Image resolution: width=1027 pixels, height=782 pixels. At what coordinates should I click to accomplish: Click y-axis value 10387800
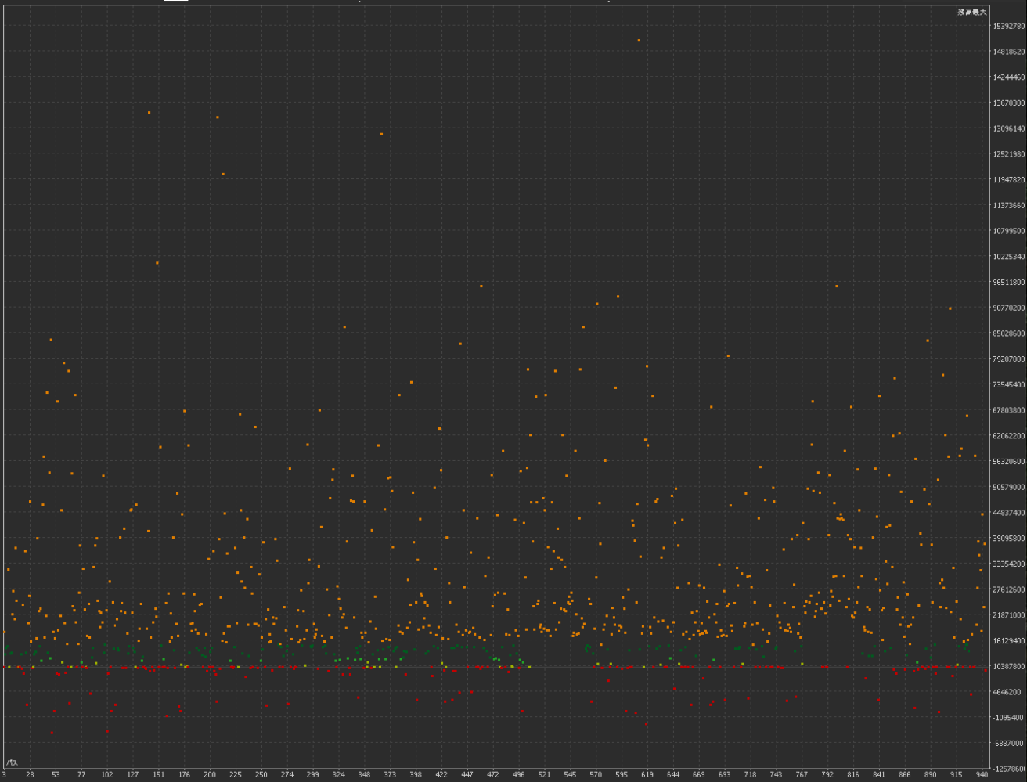click(x=1009, y=666)
